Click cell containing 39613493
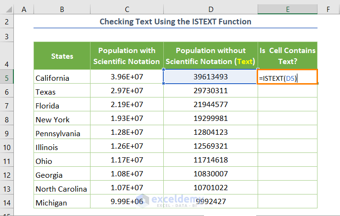 [210, 77]
